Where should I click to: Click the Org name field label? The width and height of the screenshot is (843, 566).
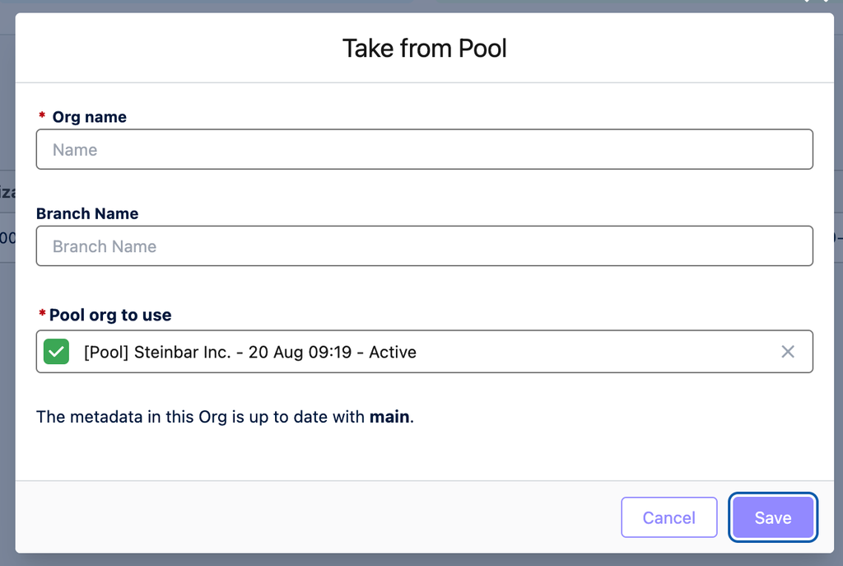(89, 117)
